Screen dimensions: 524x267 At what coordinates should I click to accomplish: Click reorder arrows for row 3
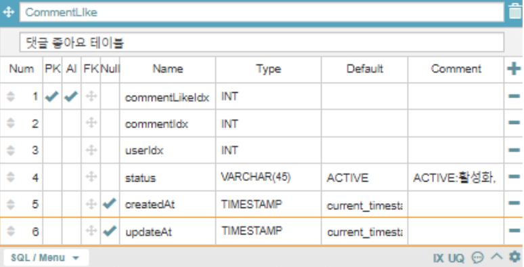coord(11,150)
